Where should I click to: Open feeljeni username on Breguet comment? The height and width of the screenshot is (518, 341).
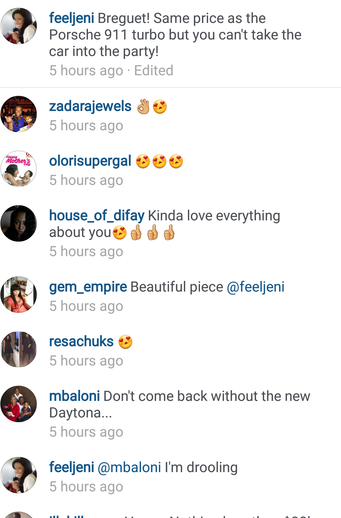(72, 18)
